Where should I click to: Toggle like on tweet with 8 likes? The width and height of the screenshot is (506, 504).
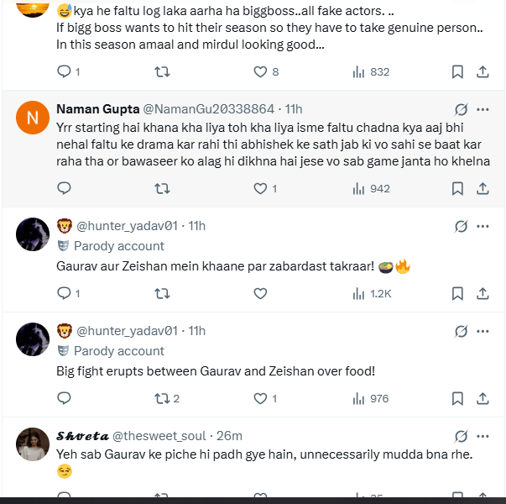pos(260,71)
